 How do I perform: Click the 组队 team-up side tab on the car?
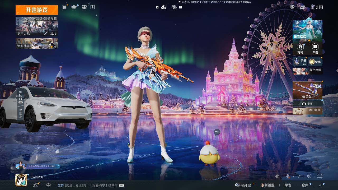pyautogui.click(x=21, y=97)
